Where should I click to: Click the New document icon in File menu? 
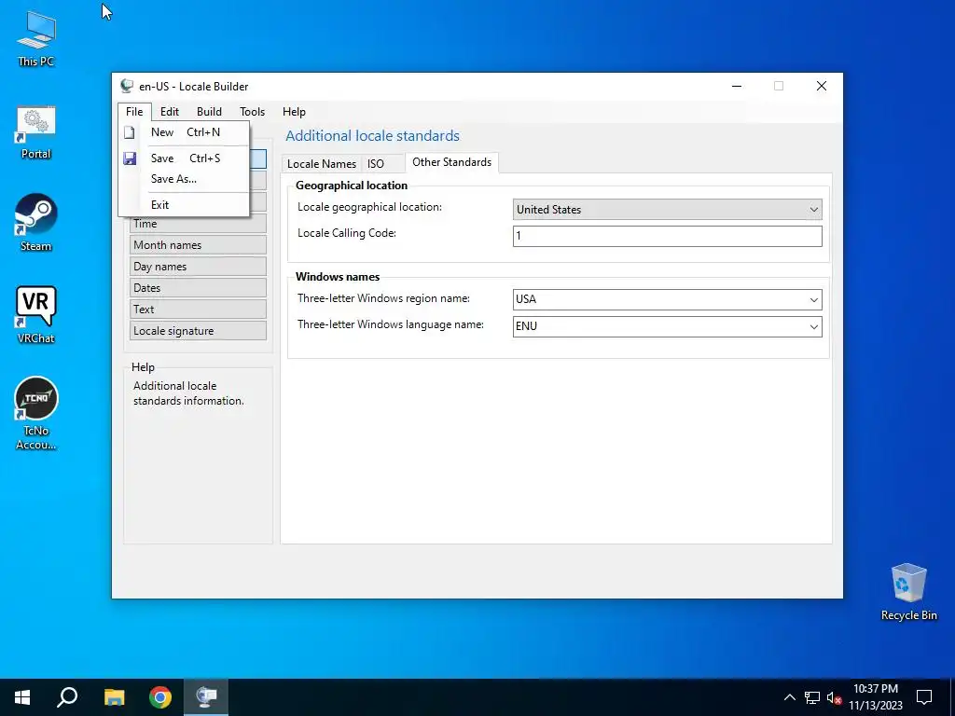click(129, 132)
